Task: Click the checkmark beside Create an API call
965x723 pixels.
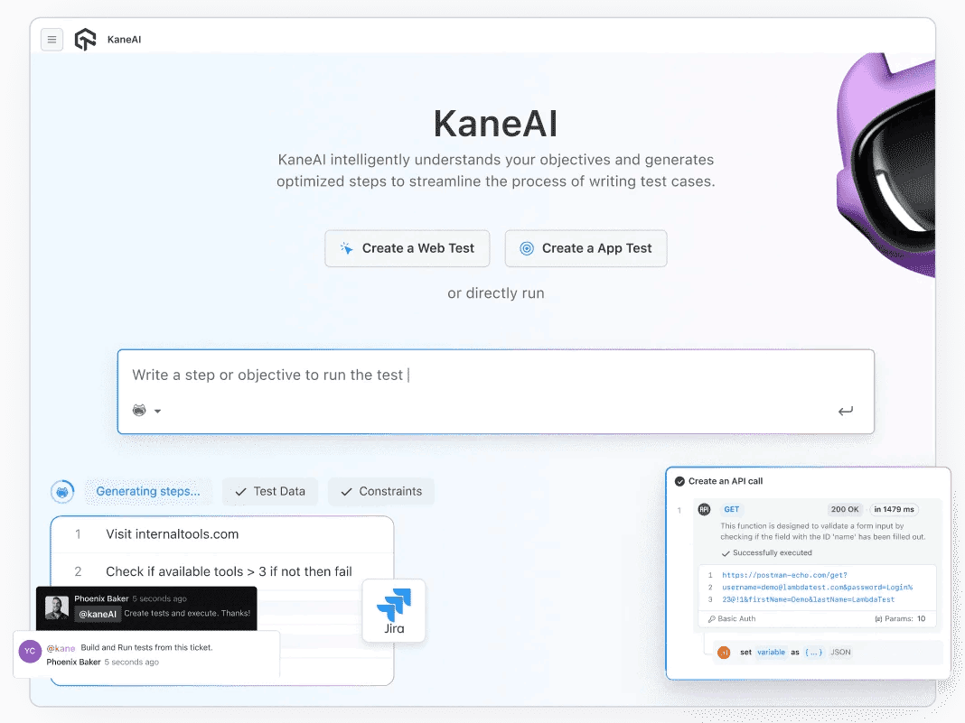Action: 679,481
